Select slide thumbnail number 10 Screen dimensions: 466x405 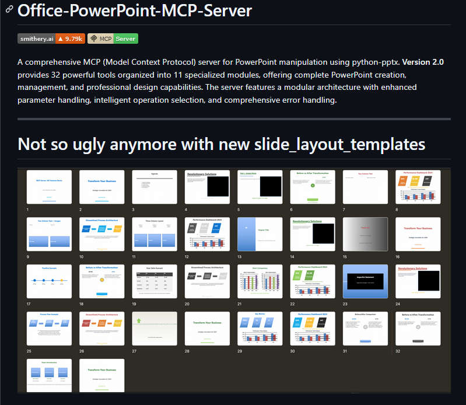click(x=102, y=235)
